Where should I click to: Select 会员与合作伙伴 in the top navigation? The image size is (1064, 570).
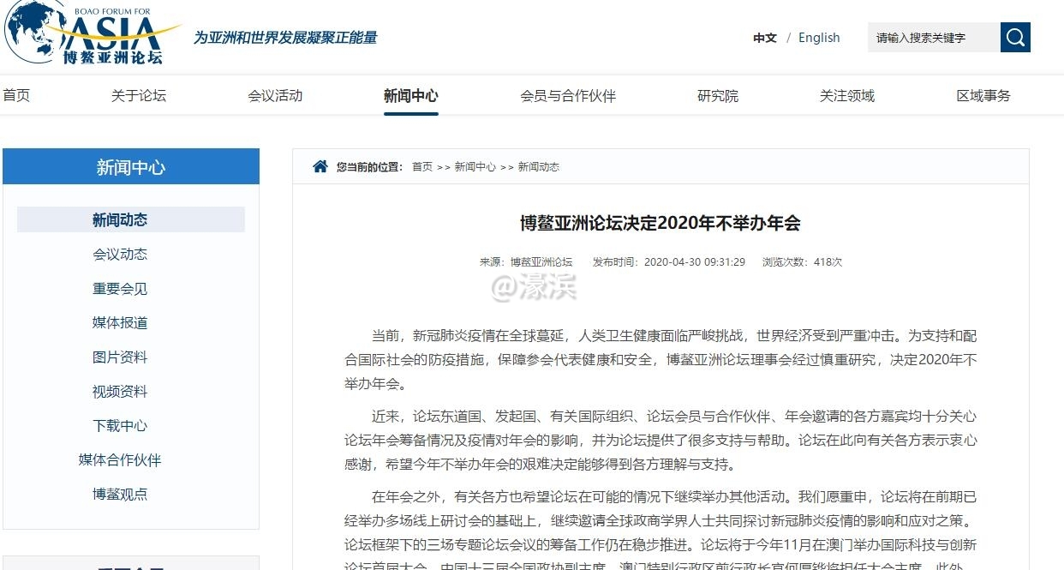[x=568, y=95]
